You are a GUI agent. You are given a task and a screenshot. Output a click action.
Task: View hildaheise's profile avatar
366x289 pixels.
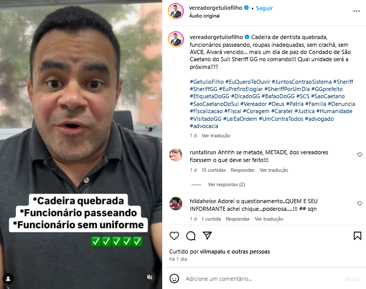click(176, 204)
